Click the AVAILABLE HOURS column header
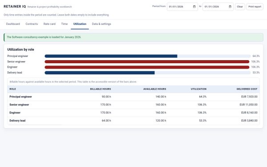This screenshot has width=267, height=167. pyautogui.click(x=154, y=89)
